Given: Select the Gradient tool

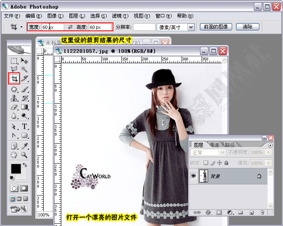Looking at the screenshot, I should 24,107.
